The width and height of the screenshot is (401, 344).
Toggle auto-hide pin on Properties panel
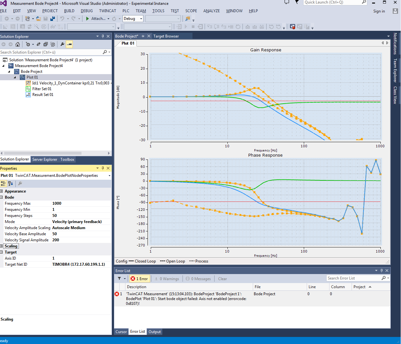[x=103, y=168]
